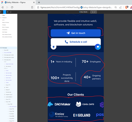132x122 pixels.
Task: Select the Our Values layer
Action: [x=12, y=114]
